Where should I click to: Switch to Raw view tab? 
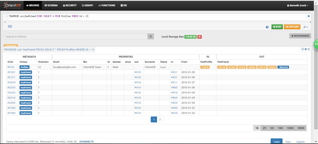288,142
